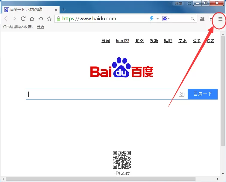Click the horizontal scrollbar thumb
Image resolution: width=226 pixels, height=182 pixels.
coord(101,179)
